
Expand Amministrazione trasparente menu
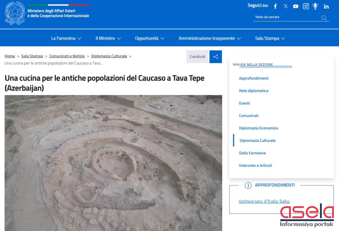coord(209,38)
